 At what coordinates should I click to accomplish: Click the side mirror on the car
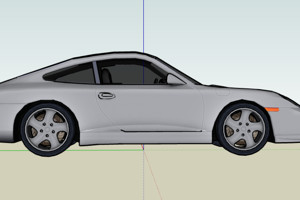point(176,79)
